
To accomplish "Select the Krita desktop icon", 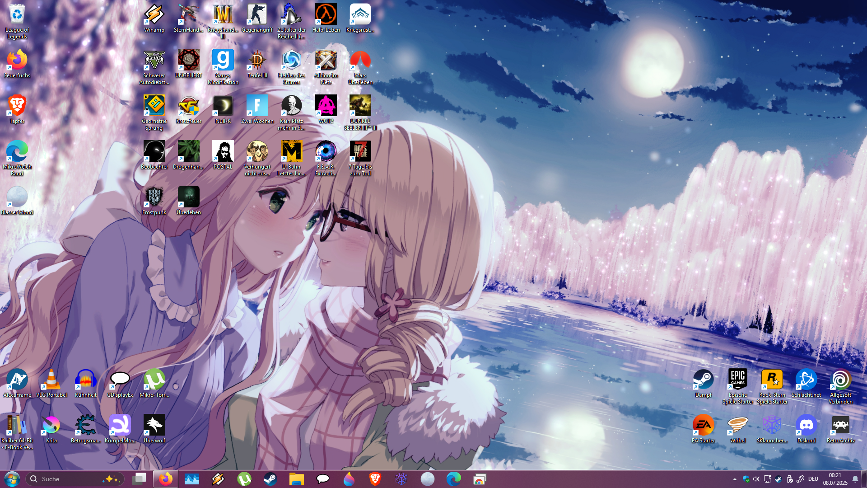I will [x=51, y=429].
